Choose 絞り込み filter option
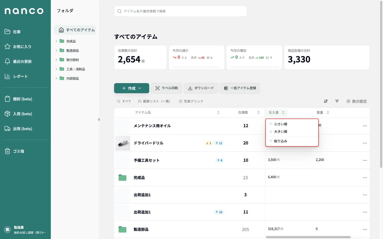Screen dimensions: 383x239 [x=292, y=141]
